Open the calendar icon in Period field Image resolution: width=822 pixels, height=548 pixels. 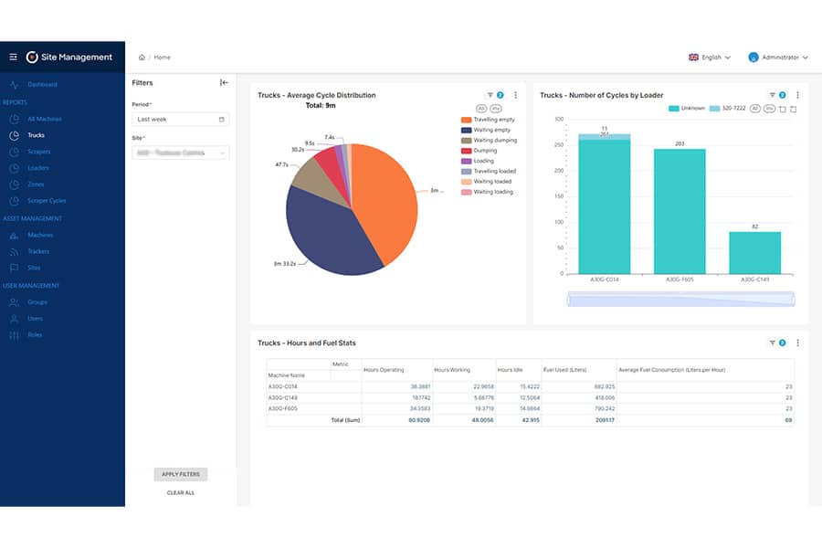(x=222, y=120)
